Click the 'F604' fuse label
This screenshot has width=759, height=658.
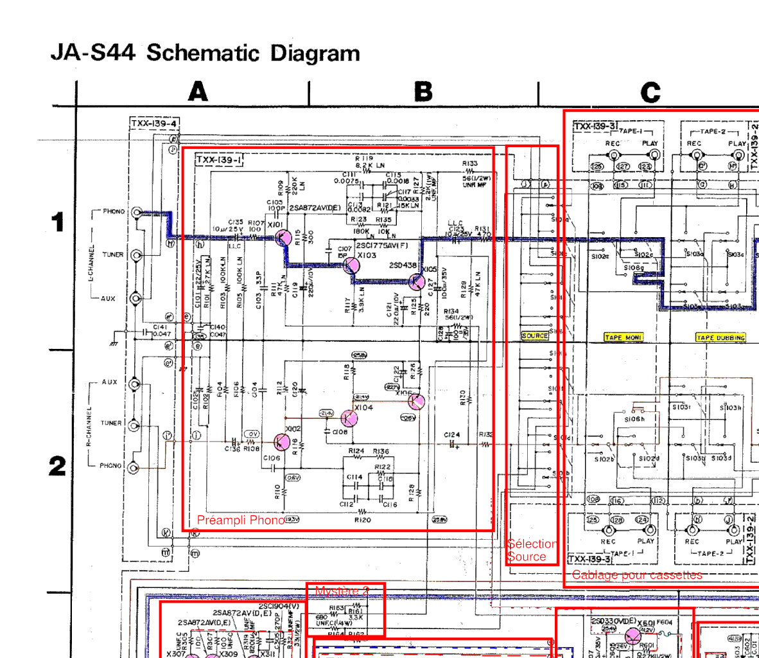click(x=665, y=622)
